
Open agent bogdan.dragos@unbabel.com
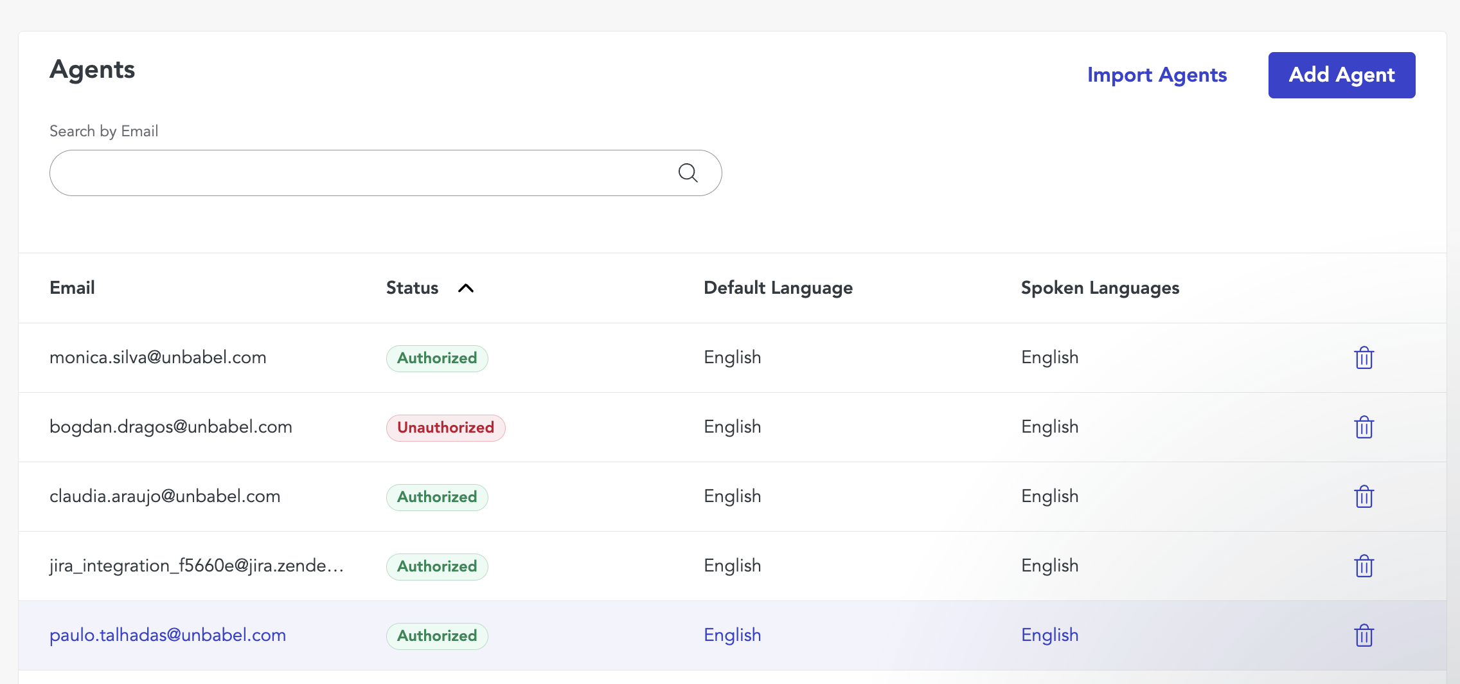pos(171,427)
